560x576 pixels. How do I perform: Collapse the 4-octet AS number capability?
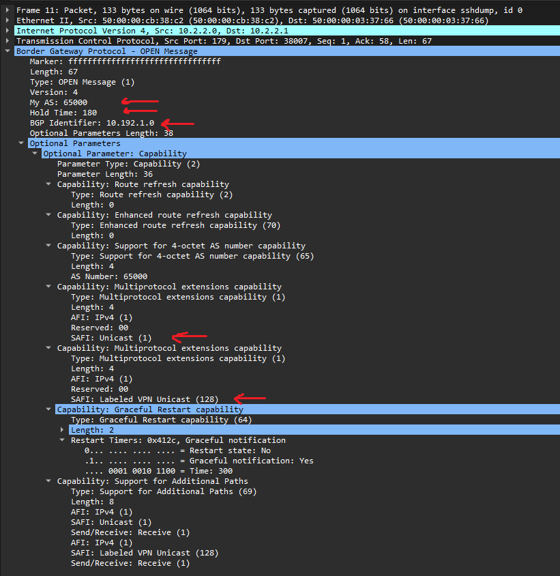[x=48, y=246]
